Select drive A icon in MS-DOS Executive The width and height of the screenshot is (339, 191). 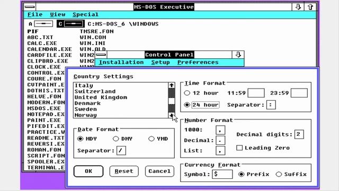(x=43, y=23)
